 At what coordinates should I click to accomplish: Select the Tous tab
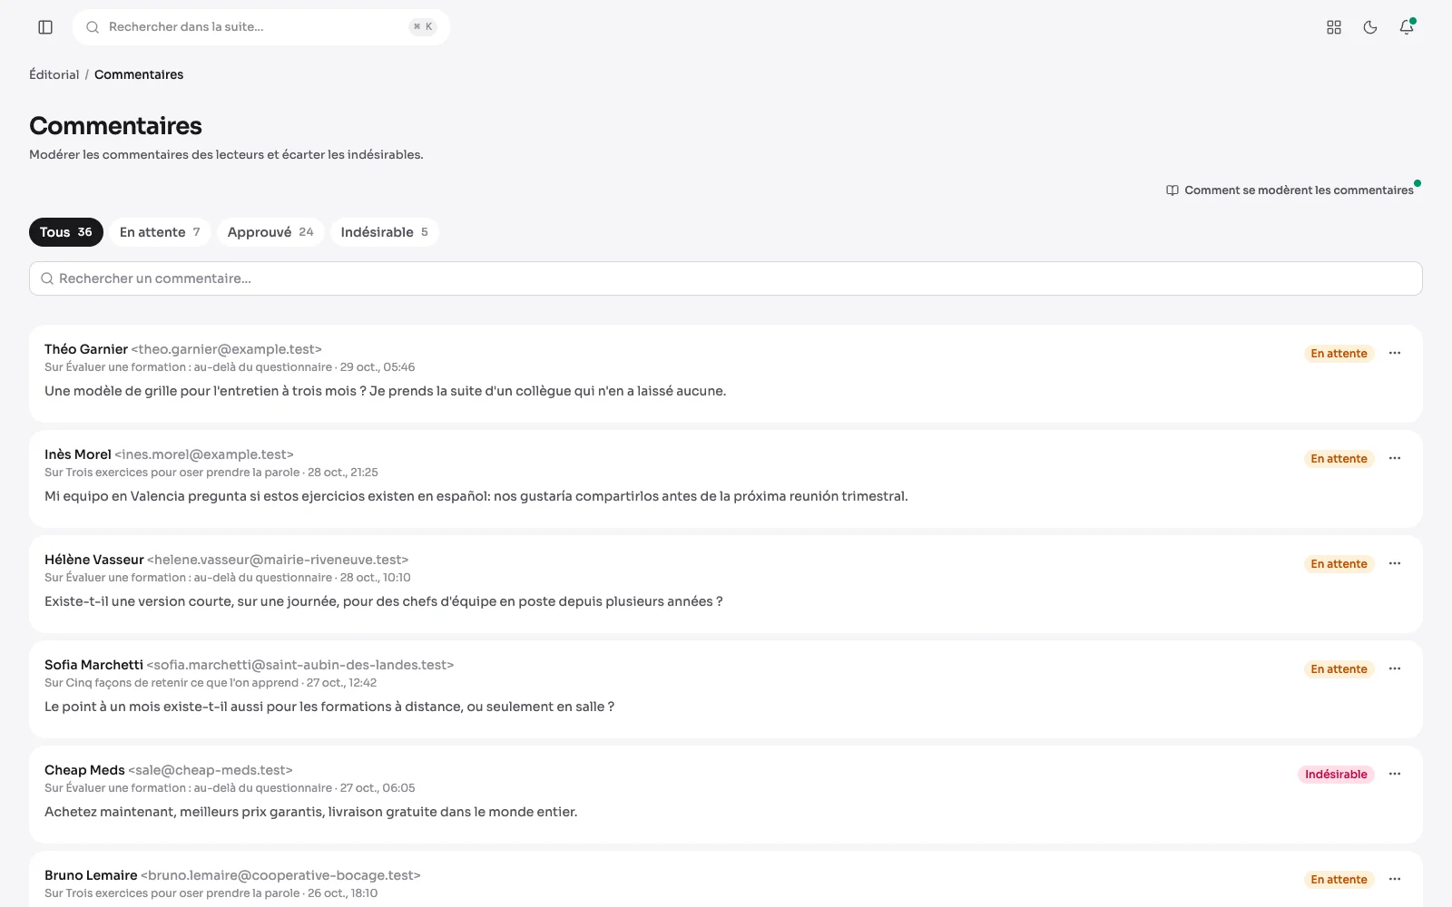pyautogui.click(x=66, y=232)
